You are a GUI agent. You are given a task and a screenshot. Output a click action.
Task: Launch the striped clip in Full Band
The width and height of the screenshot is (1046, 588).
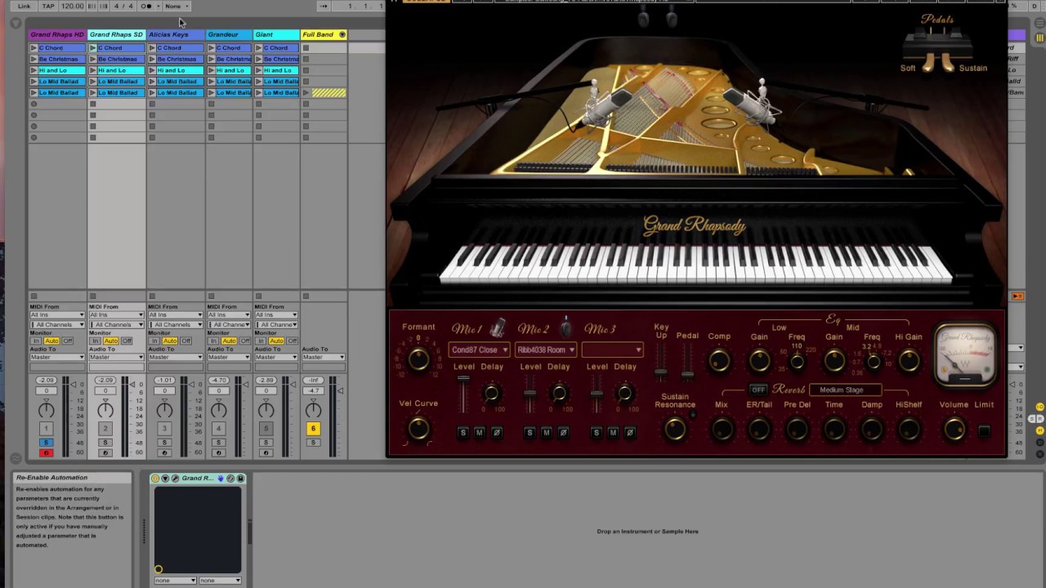coord(306,93)
